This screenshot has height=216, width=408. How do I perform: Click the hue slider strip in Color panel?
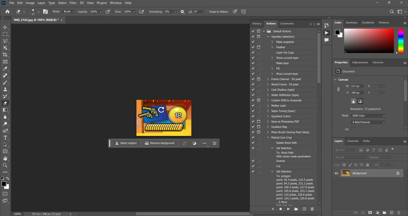(x=401, y=41)
